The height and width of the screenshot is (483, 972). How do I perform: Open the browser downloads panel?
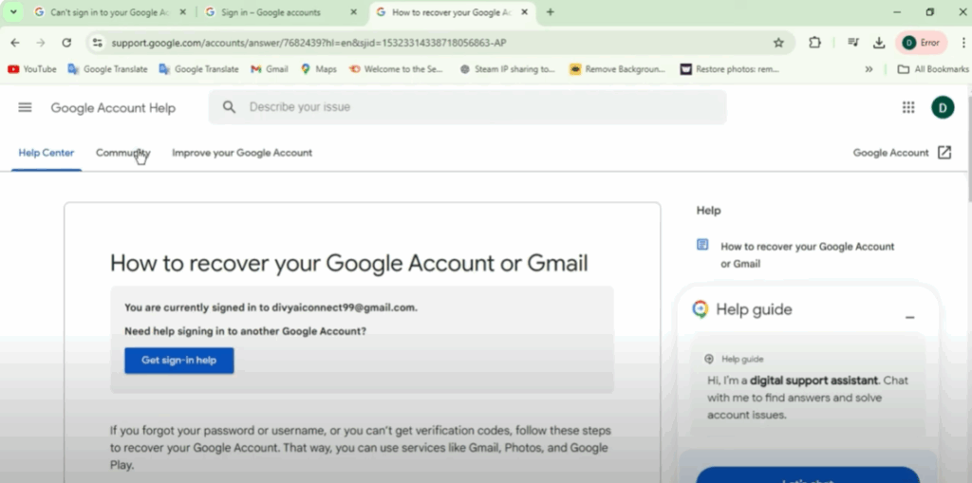878,43
